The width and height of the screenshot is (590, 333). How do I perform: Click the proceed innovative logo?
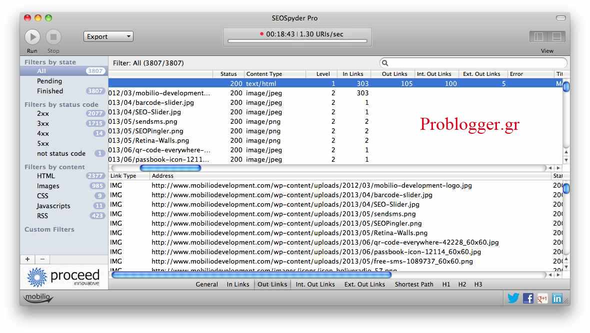pos(63,278)
